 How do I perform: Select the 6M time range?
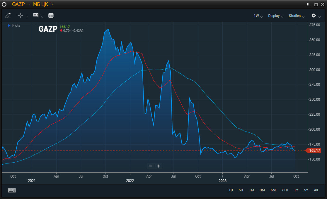(273, 190)
